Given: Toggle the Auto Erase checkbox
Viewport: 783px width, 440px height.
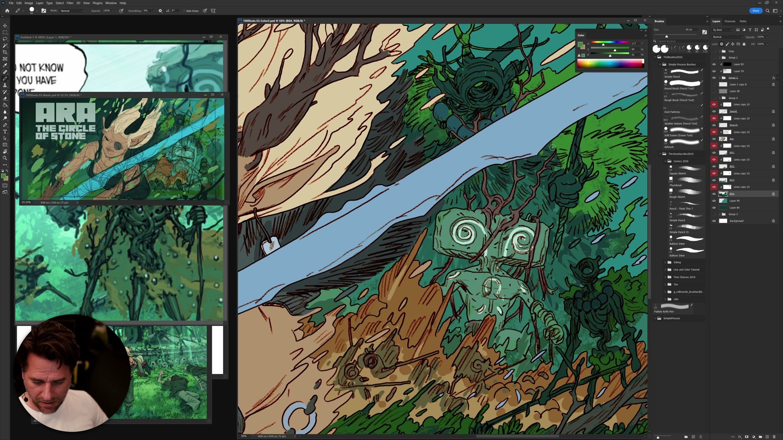Looking at the screenshot, I should 184,11.
